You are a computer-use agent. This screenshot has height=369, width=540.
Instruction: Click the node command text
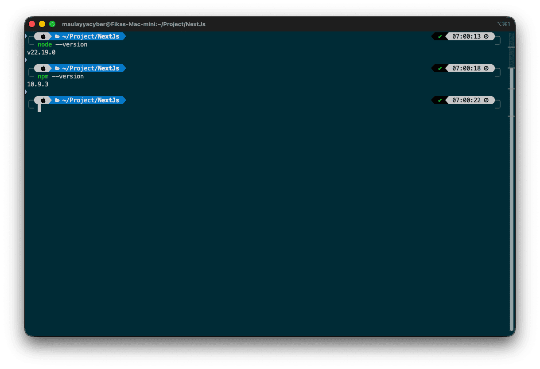tap(44, 44)
